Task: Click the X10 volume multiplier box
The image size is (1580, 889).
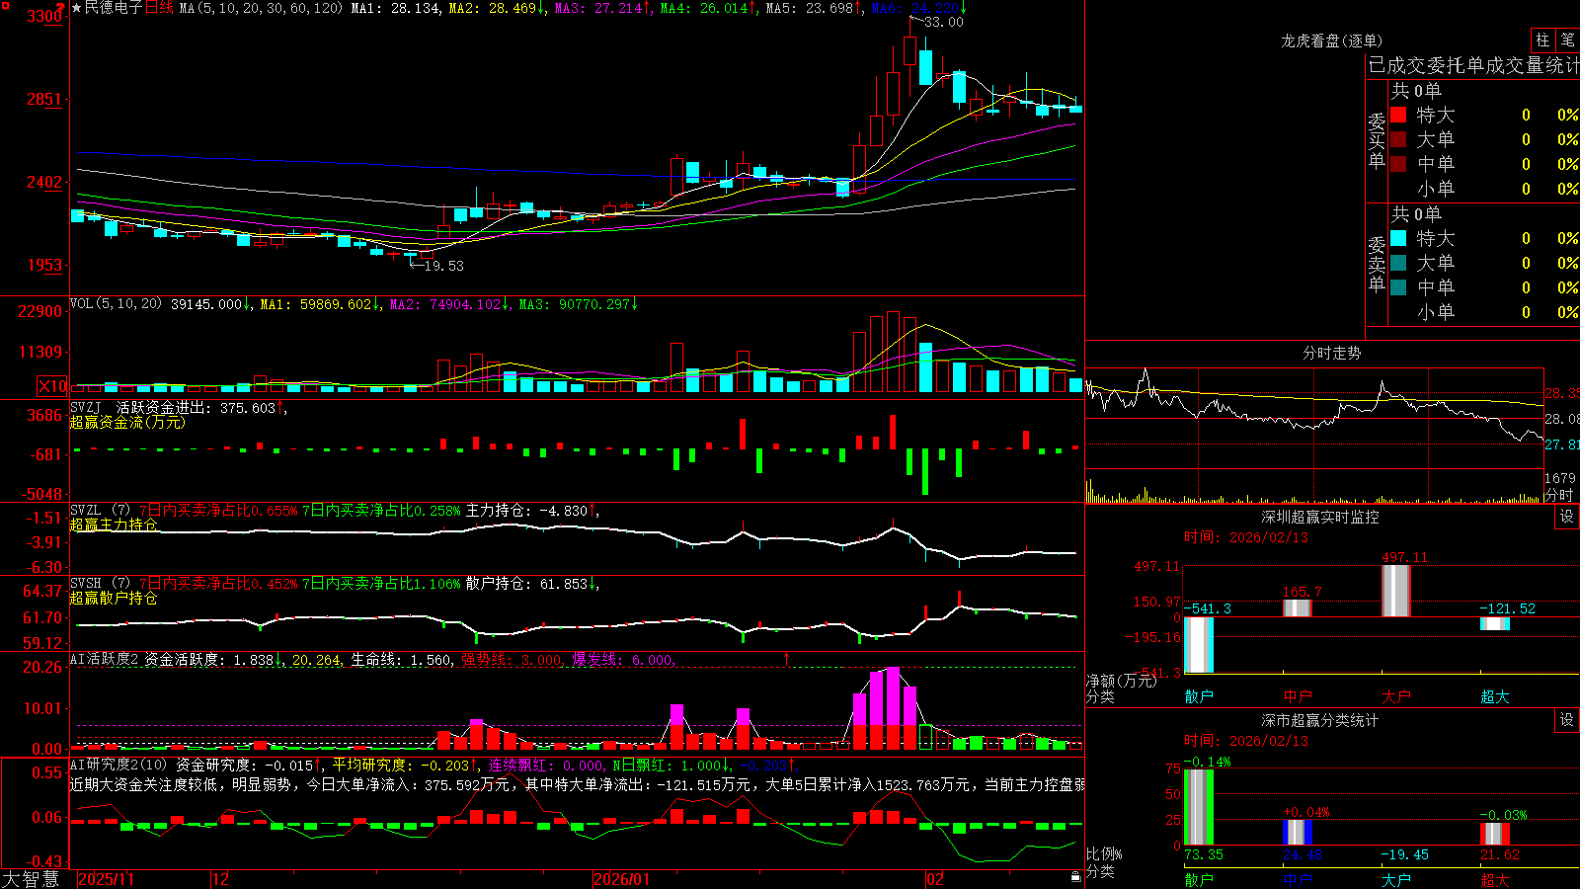Action: coord(52,386)
